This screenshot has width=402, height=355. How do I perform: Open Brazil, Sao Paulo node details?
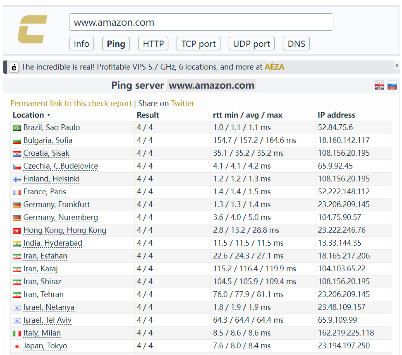[52, 128]
